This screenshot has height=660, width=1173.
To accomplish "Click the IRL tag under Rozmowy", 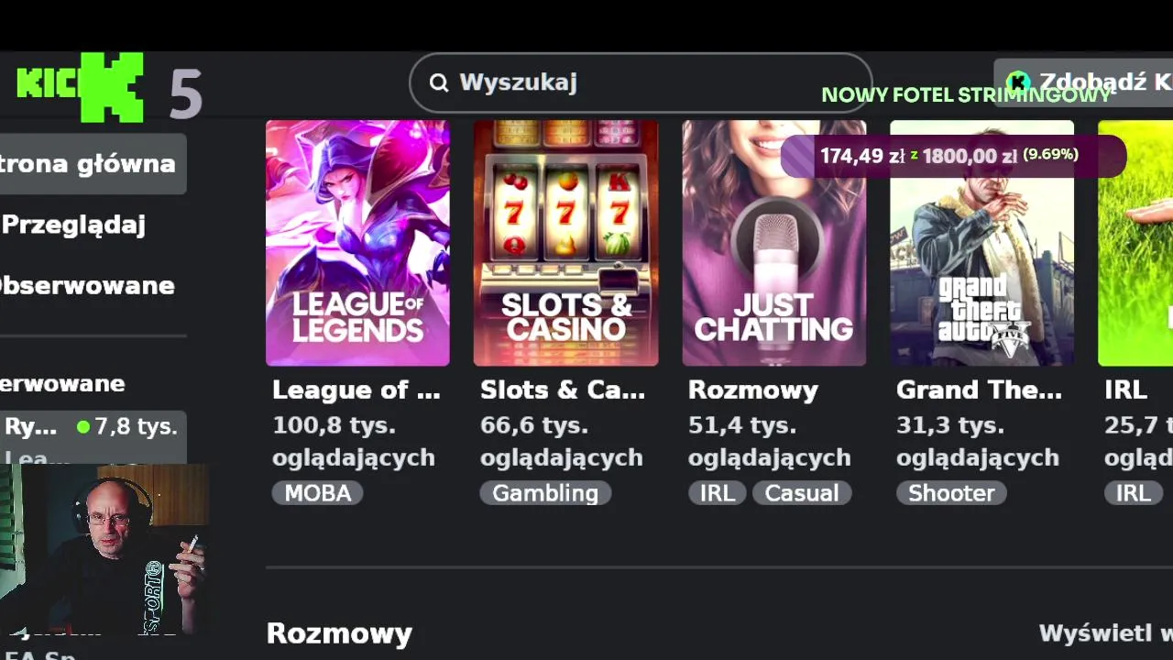I will 717,493.
